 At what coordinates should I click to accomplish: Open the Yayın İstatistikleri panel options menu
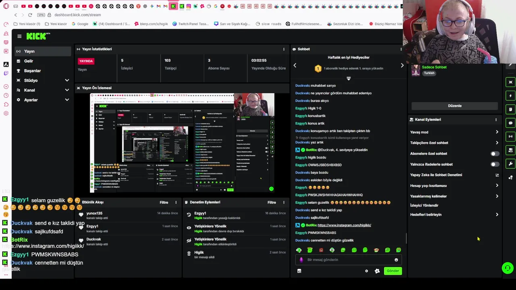[284, 49]
